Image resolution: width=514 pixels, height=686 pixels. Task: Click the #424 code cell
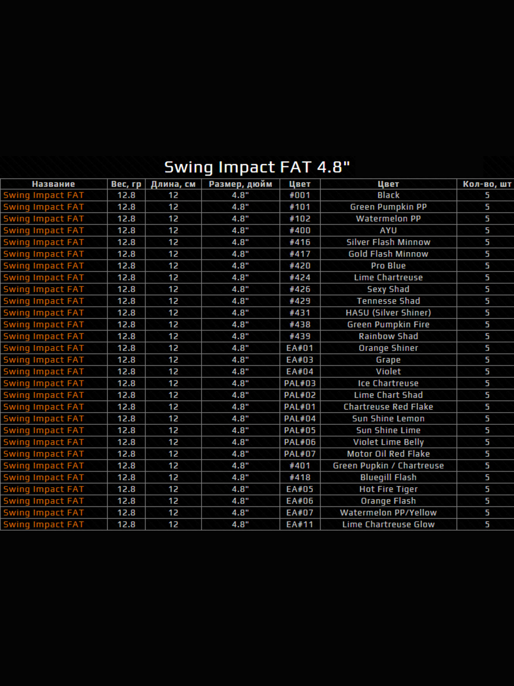pos(300,277)
